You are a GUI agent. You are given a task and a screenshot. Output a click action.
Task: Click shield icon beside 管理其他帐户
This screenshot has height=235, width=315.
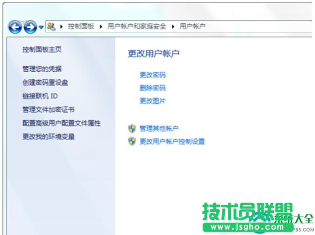(132, 129)
